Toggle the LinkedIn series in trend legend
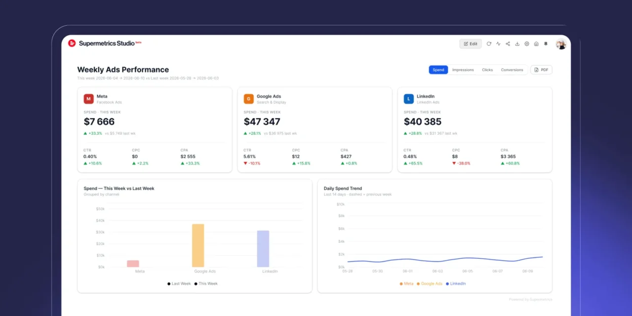The height and width of the screenshot is (316, 632). pyautogui.click(x=456, y=283)
